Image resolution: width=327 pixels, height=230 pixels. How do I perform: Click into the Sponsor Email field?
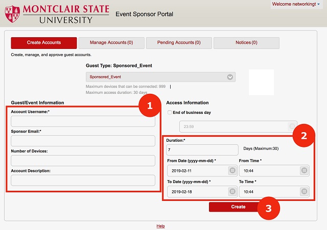point(83,141)
